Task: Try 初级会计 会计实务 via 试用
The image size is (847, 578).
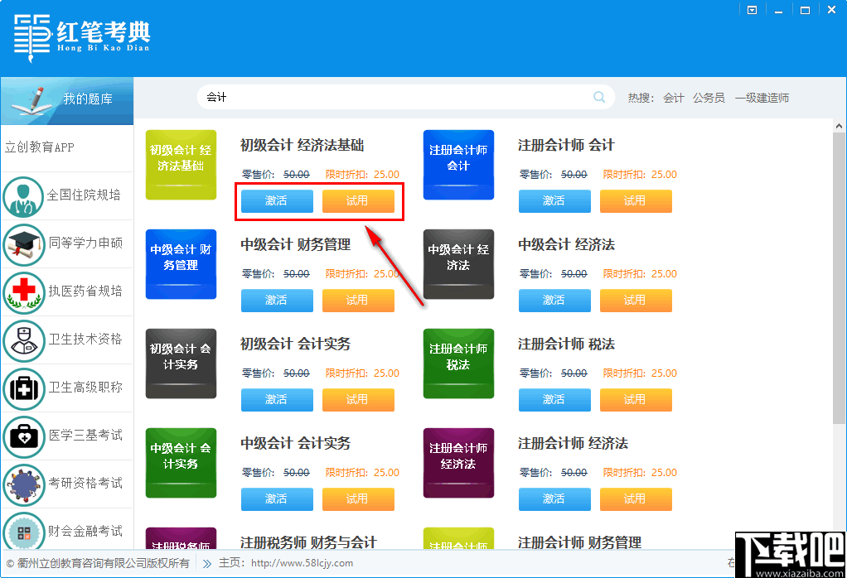Action: 358,399
